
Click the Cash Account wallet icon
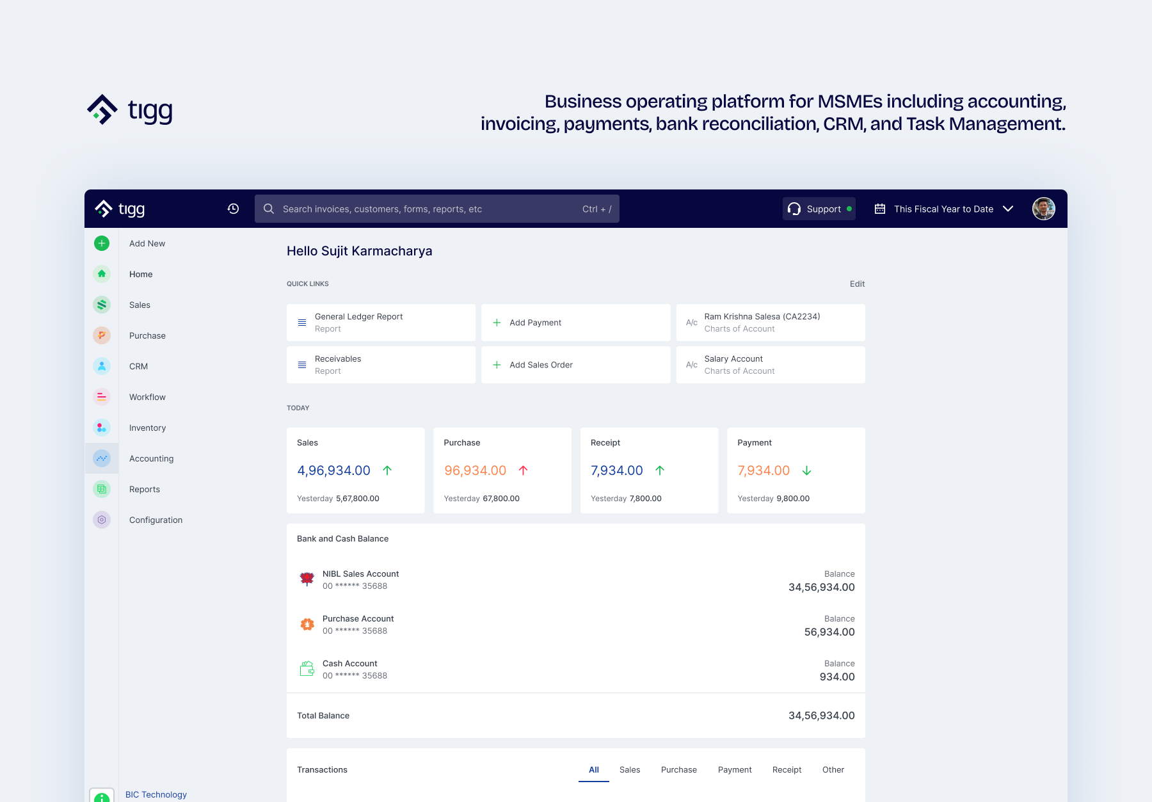(x=307, y=669)
